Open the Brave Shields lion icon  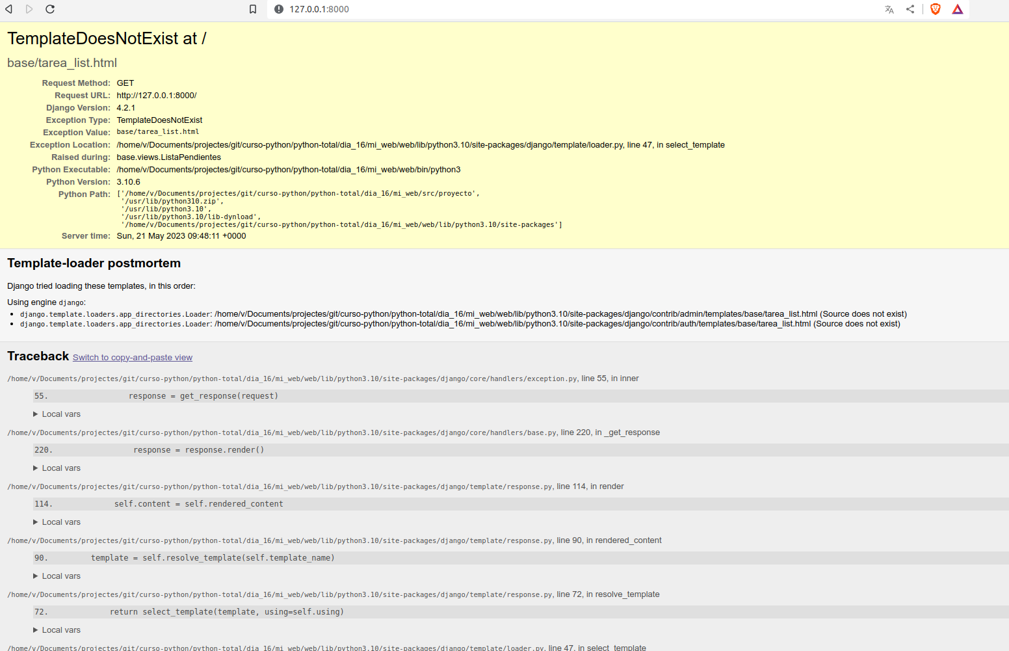936,9
